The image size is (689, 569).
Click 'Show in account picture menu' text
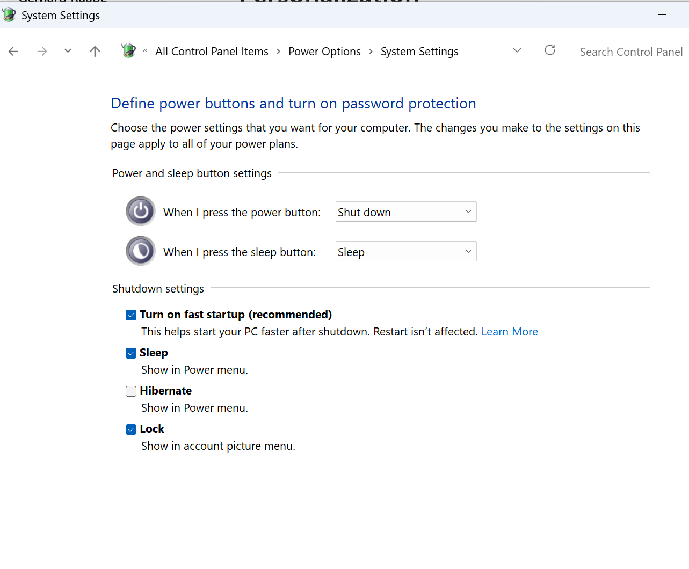[218, 446]
